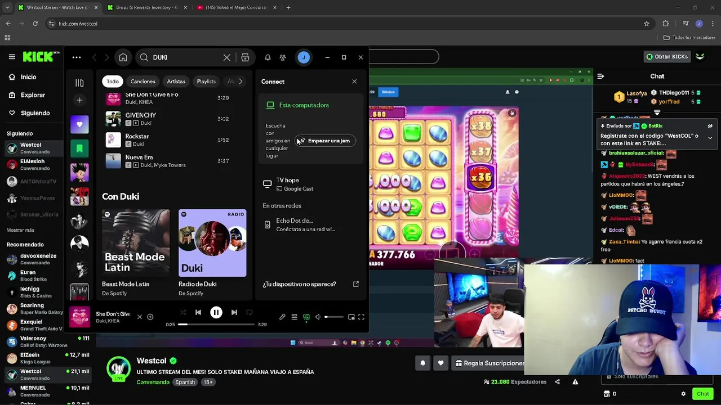The height and width of the screenshot is (405, 721).
Task: Toggle lyrics microphone icon
Action: [x=282, y=317]
